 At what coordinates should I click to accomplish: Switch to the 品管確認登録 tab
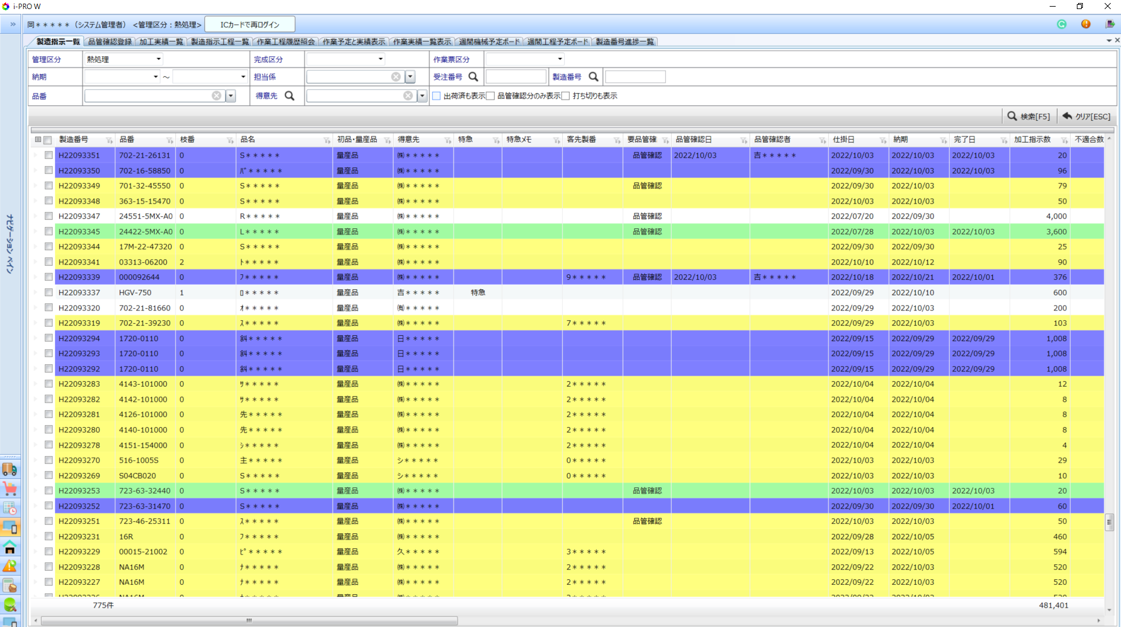[109, 42]
